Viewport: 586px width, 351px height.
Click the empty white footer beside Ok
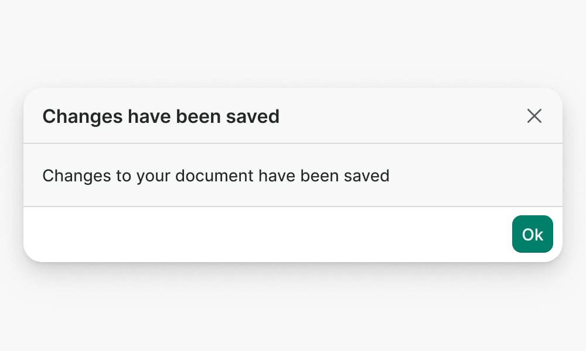(x=264, y=234)
